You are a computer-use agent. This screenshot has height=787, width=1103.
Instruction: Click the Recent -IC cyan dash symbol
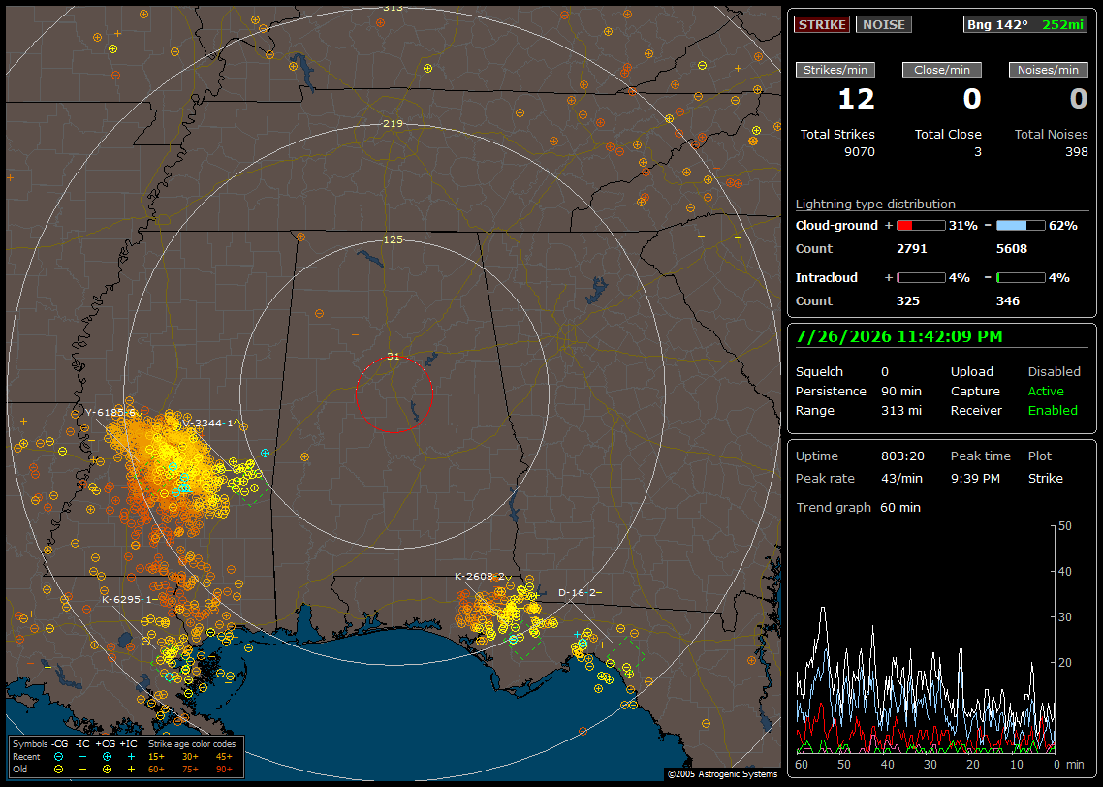click(83, 757)
